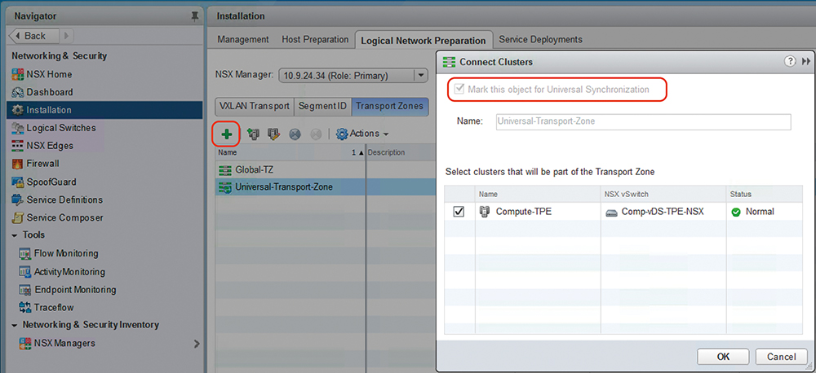Open the NSX Manager dropdown
This screenshot has width=816, height=373.
(420, 75)
